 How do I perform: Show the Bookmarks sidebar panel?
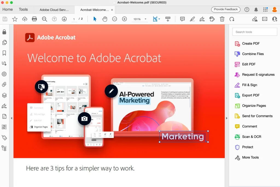click(x=4, y=53)
